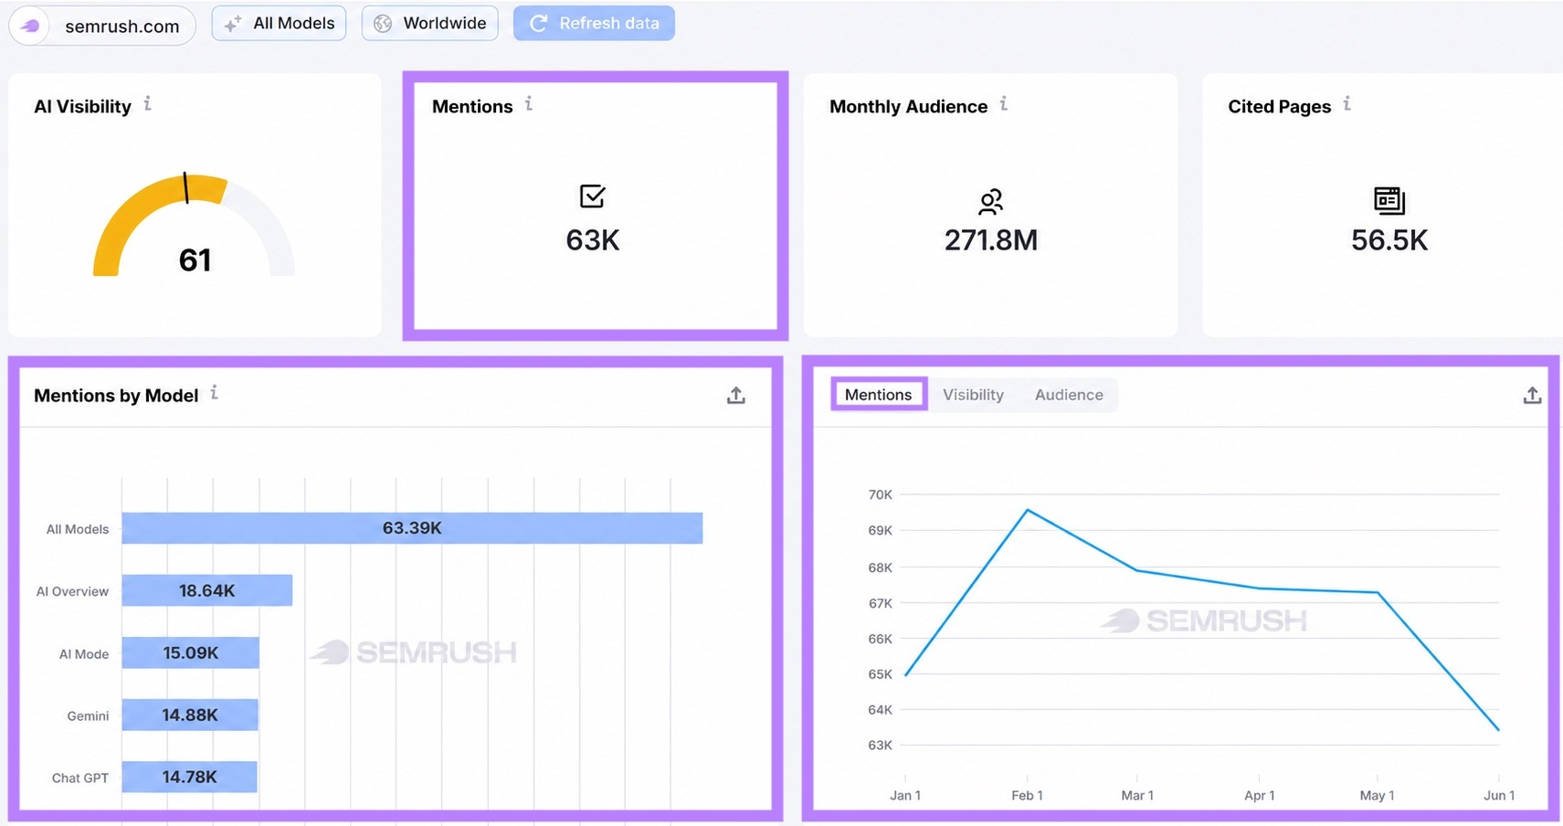The height and width of the screenshot is (826, 1563).
Task: Click the Gemini 14.88K bar
Action: [x=190, y=715]
